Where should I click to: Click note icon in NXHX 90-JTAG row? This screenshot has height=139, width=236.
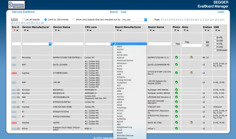192,122
